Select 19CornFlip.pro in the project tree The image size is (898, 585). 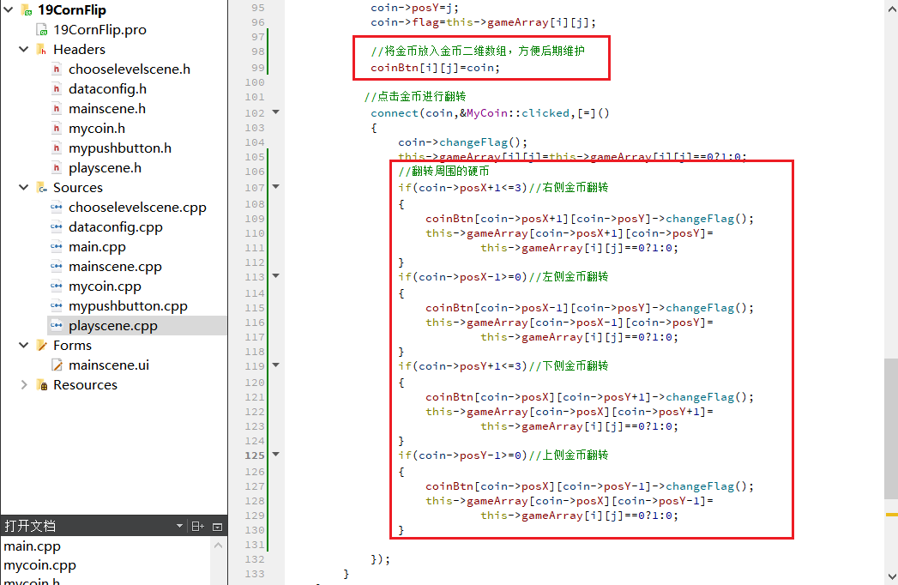(x=99, y=30)
